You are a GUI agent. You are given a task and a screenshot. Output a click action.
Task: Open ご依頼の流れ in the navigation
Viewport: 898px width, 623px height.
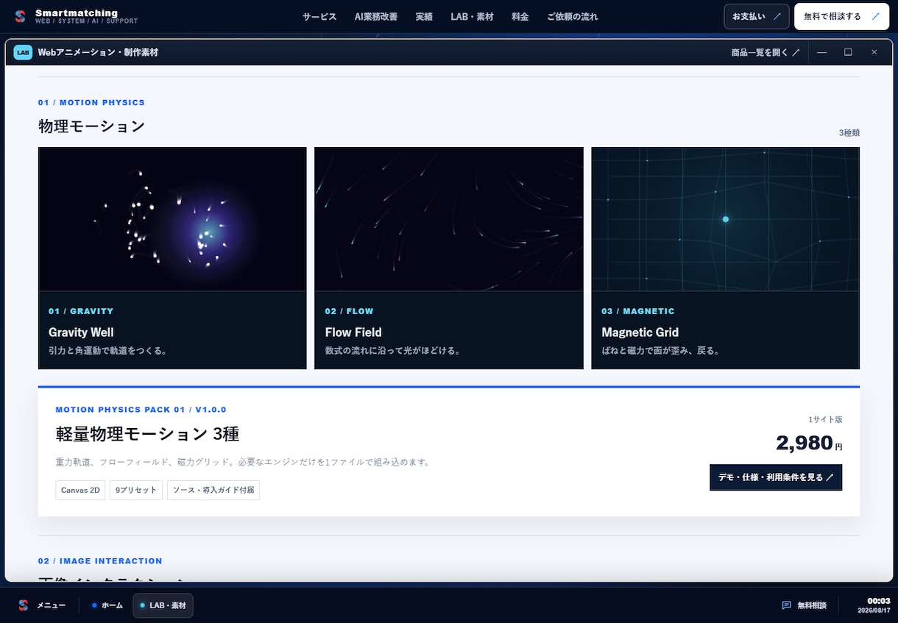[x=573, y=16]
